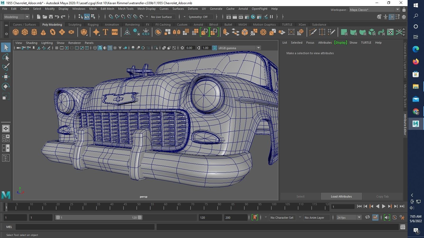The image size is (424, 238).
Task: Open the Autodesk Maya taskbar icon
Action: [416, 123]
